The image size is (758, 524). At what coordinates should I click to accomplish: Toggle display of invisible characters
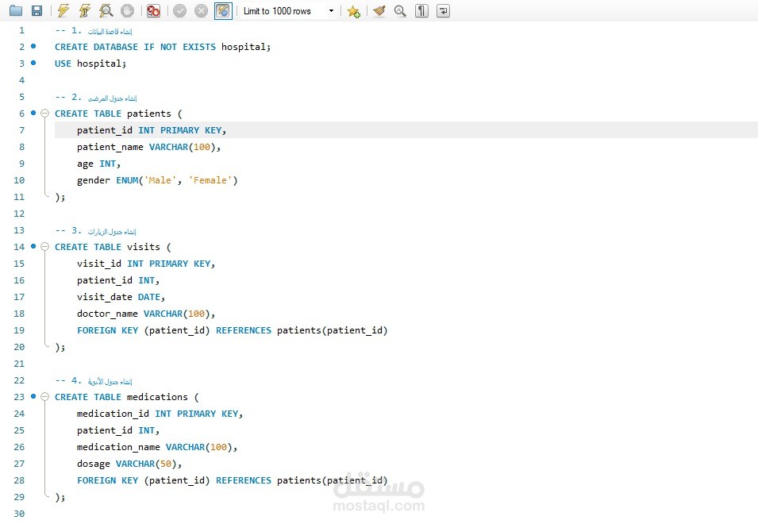click(421, 11)
